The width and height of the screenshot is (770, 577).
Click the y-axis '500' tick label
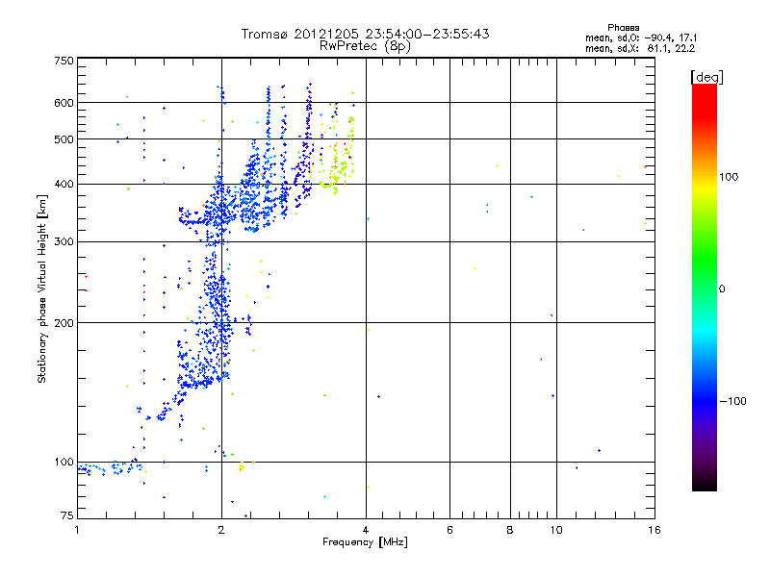click(64, 139)
